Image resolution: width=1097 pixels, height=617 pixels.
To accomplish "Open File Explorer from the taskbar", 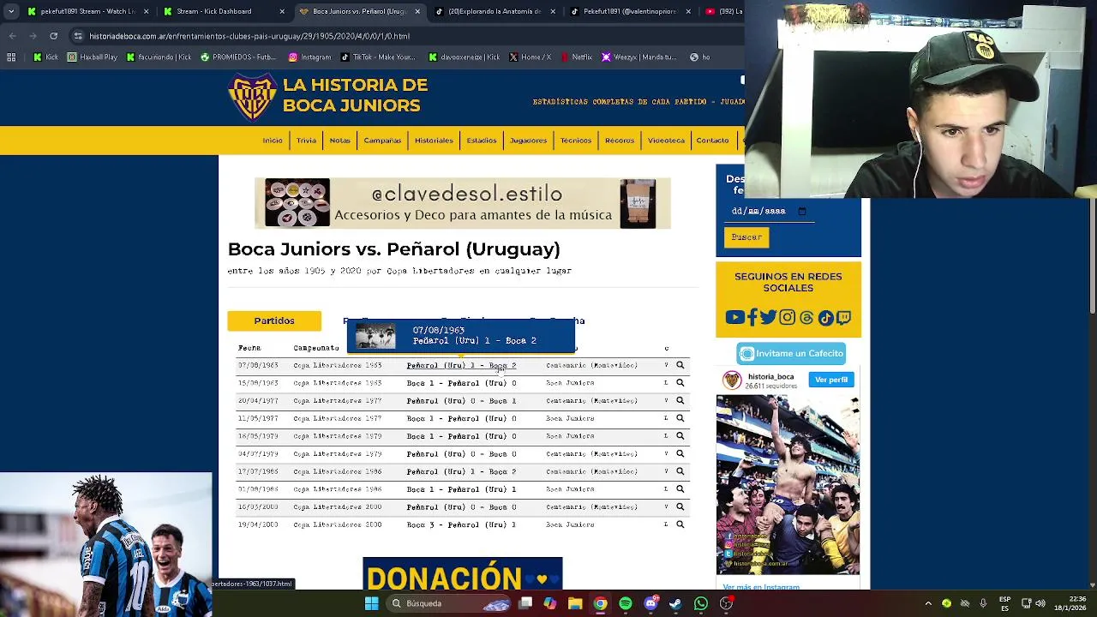I will [x=575, y=603].
